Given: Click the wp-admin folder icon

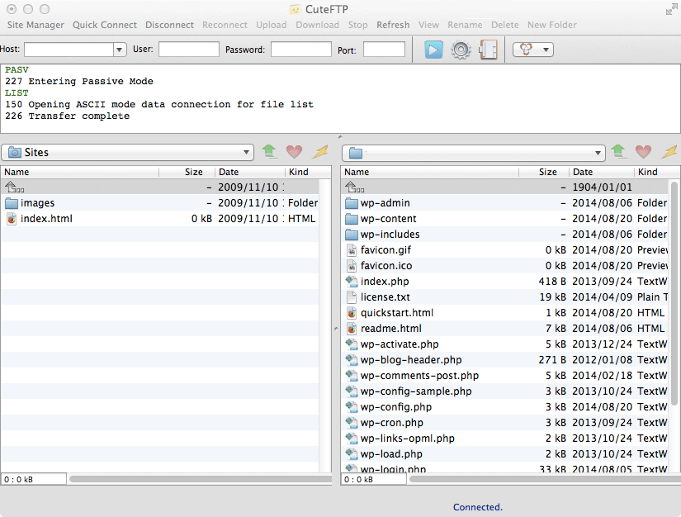Looking at the screenshot, I should click(352, 203).
